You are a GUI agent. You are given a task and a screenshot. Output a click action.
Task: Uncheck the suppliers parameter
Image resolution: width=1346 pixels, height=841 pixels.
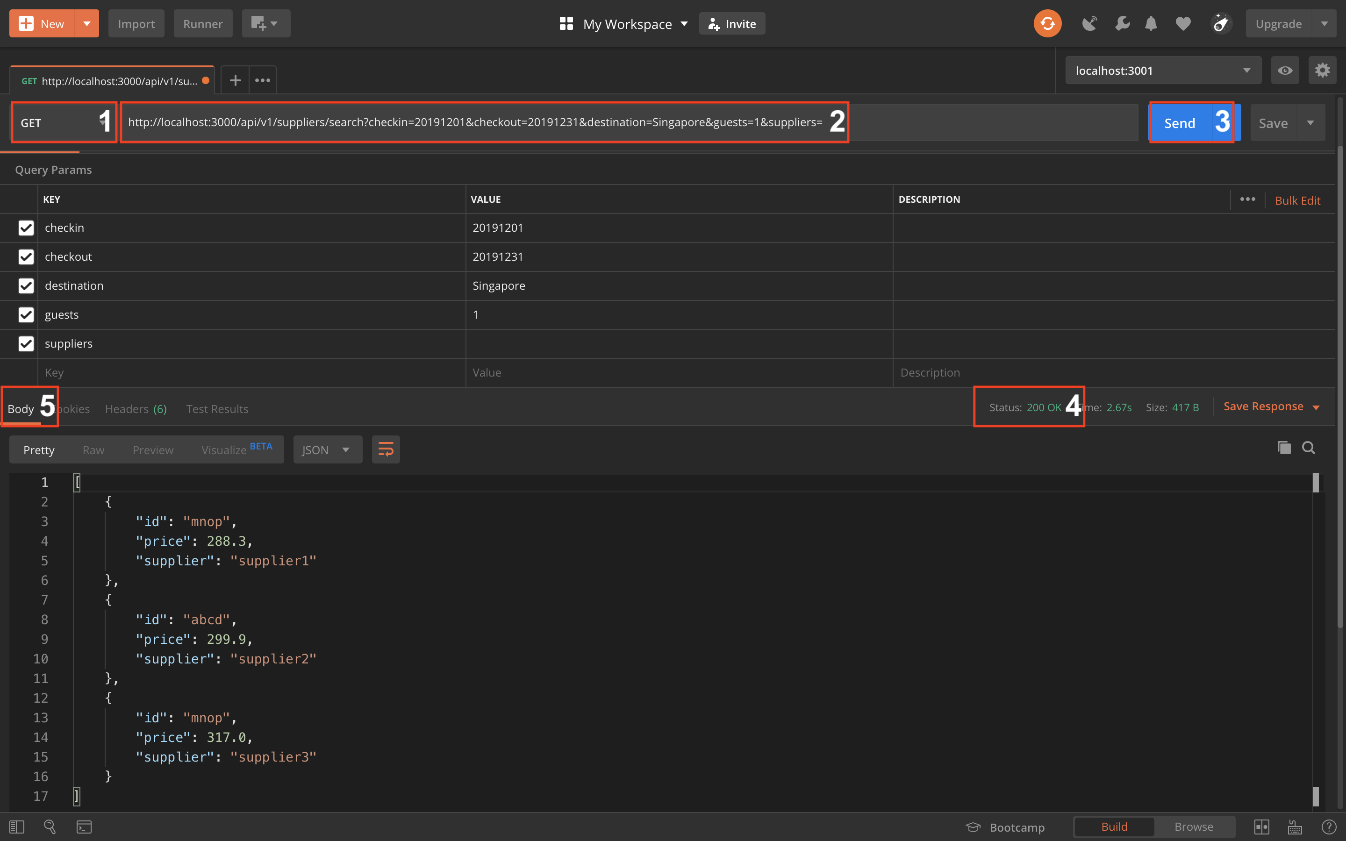tap(26, 343)
